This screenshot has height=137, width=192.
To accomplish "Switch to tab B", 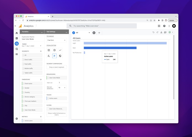I will pyautogui.click(x=94, y=33).
